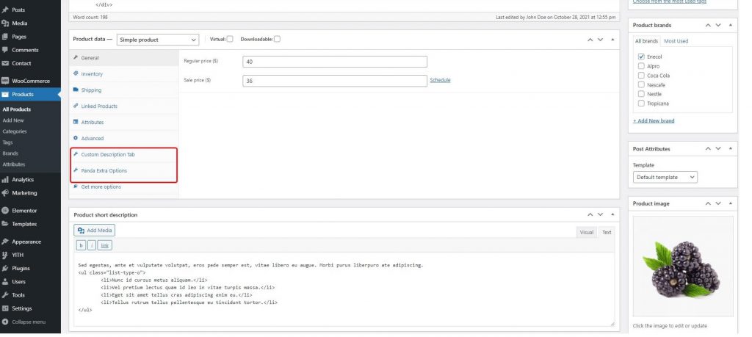Enable the Virtual product checkbox
Screen dimensions: 752x337
(x=230, y=39)
